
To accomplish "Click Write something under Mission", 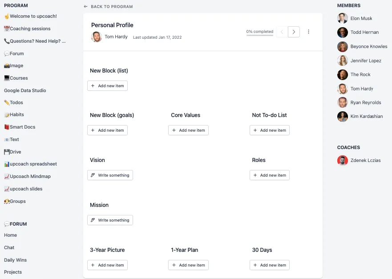I will click(x=110, y=220).
